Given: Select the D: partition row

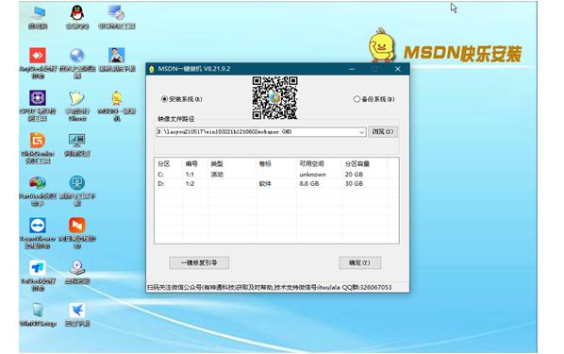Looking at the screenshot, I should click(276, 184).
